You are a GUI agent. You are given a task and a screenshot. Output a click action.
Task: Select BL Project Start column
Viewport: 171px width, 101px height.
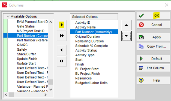click(x=87, y=69)
